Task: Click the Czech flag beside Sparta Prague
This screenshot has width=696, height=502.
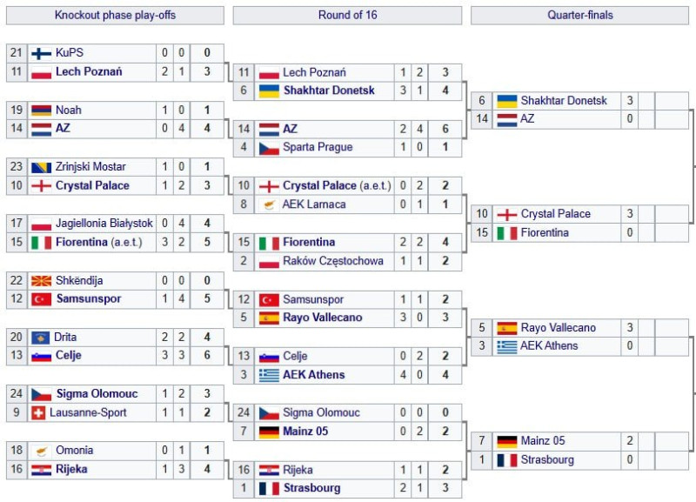Action: pos(269,148)
